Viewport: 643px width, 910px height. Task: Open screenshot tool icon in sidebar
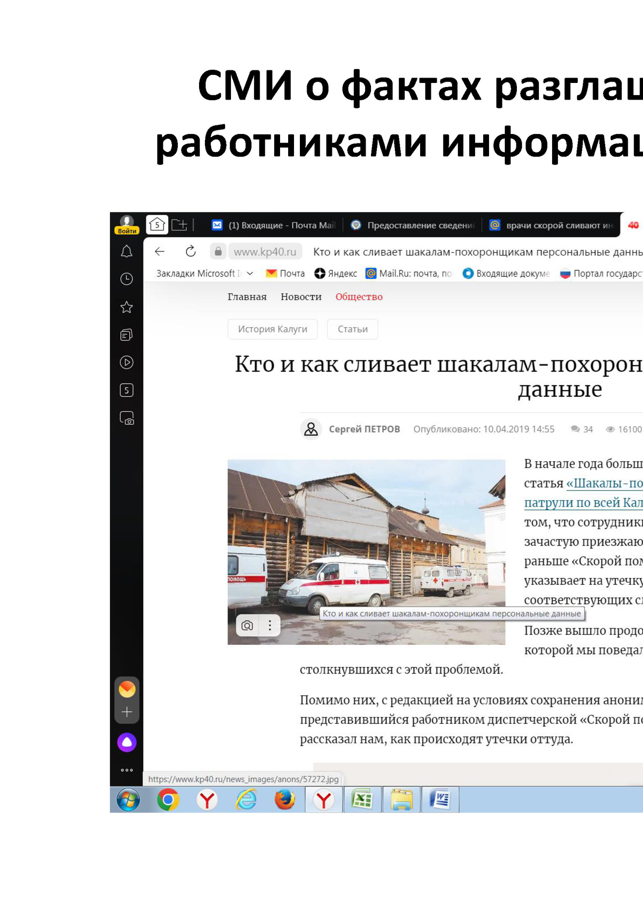[x=127, y=418]
